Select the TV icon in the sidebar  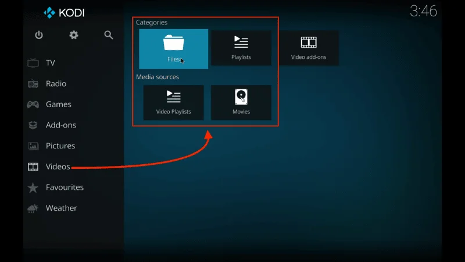[x=33, y=63]
